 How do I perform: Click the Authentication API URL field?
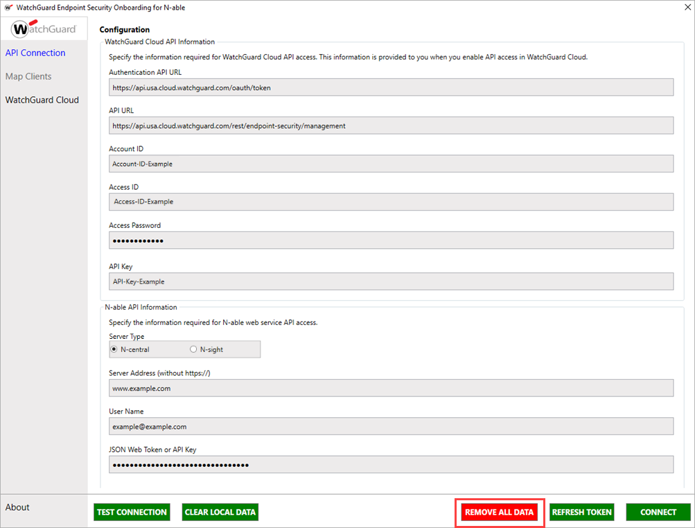(390, 87)
